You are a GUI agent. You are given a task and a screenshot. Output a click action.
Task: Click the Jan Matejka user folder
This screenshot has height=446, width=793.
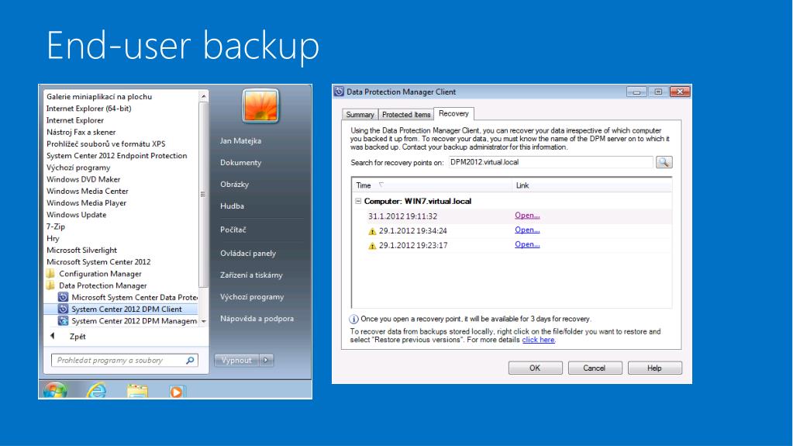click(x=241, y=140)
